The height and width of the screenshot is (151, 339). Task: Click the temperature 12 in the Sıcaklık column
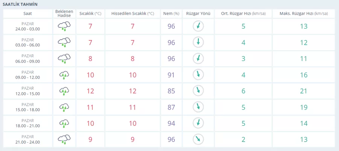click(x=90, y=91)
